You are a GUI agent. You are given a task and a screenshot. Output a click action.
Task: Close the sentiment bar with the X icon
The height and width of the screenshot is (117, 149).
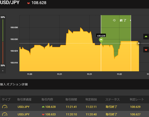pos(3,71)
